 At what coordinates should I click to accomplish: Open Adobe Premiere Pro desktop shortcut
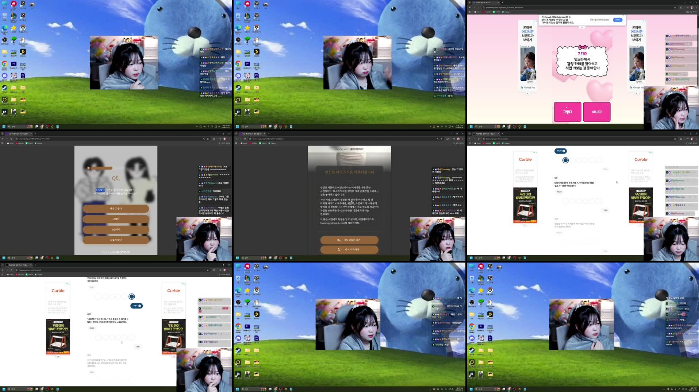click(x=14, y=64)
